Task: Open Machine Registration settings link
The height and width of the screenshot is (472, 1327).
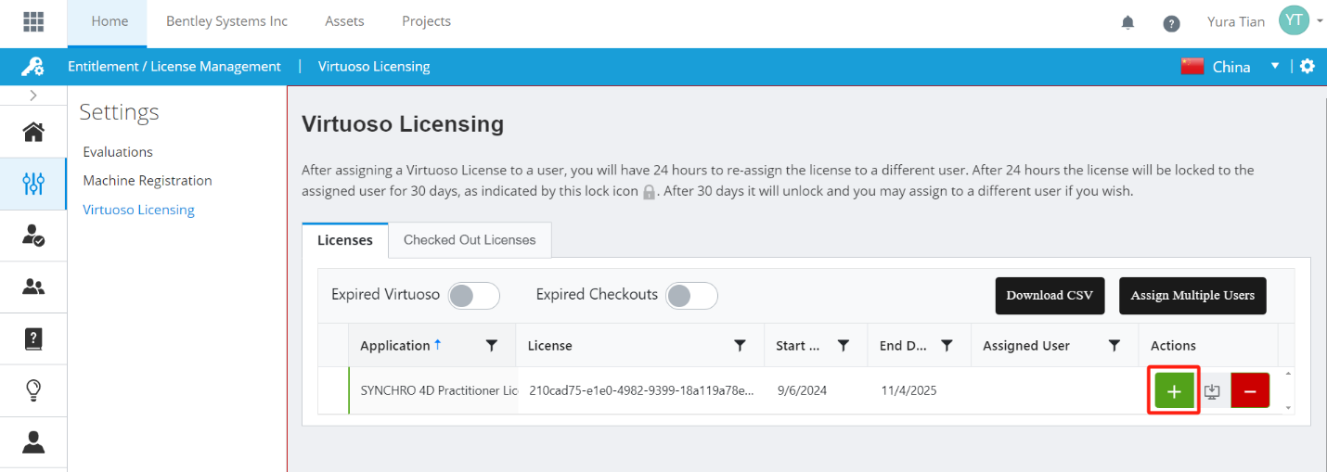Action: pyautogui.click(x=148, y=181)
